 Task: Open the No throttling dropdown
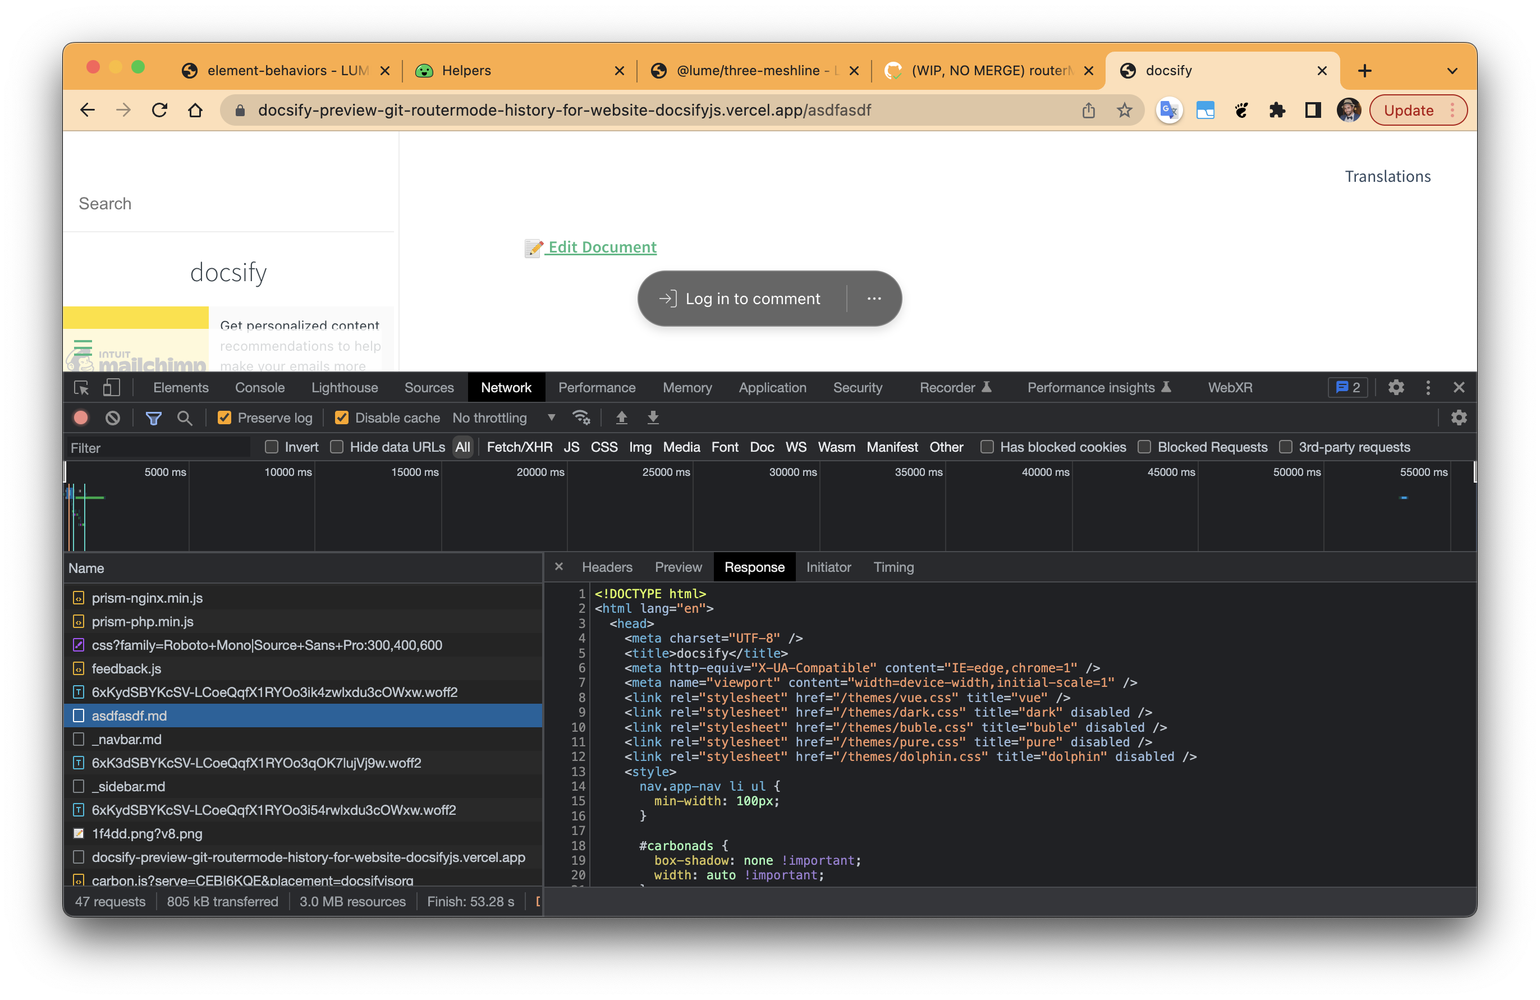(x=504, y=418)
